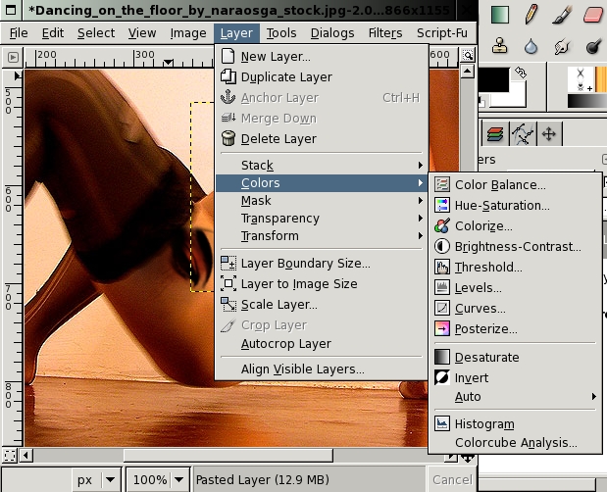Choose Posterize... from Colors submenu
The width and height of the screenshot is (607, 492).
tap(515, 328)
